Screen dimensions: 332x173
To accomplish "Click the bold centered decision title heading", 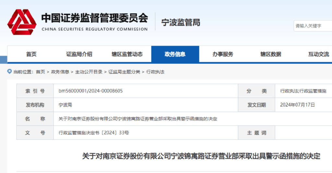I will [x=201, y=156].
